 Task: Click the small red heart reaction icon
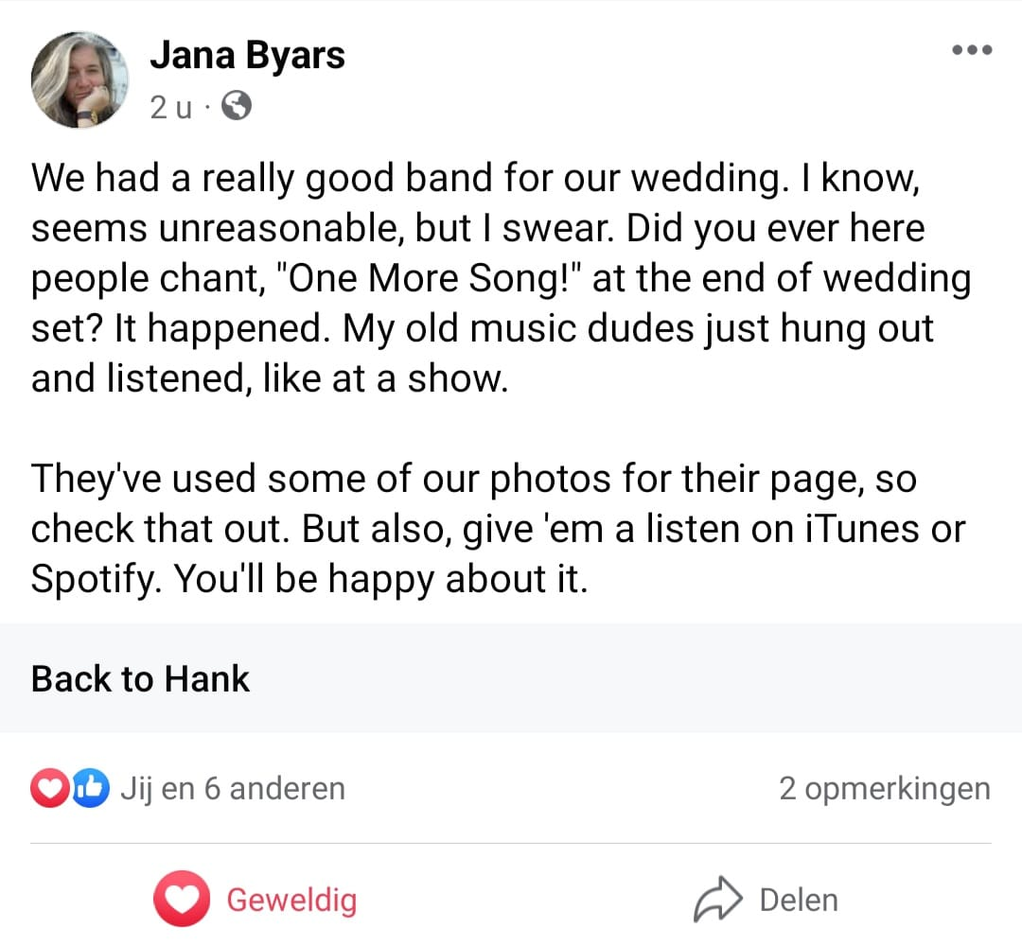click(49, 789)
